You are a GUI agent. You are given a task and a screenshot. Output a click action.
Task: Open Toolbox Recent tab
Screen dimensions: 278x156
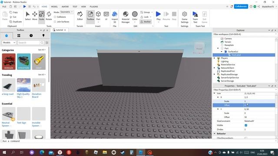click(31, 36)
